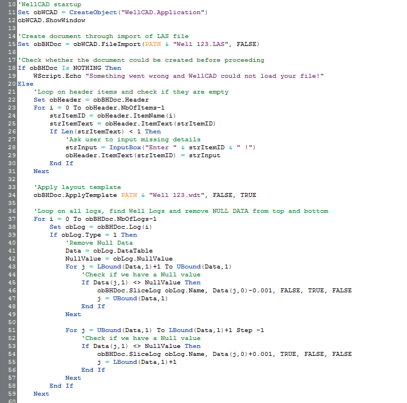Click 'End If' on line 56
This screenshot has width=407, height=403.
click(93, 370)
